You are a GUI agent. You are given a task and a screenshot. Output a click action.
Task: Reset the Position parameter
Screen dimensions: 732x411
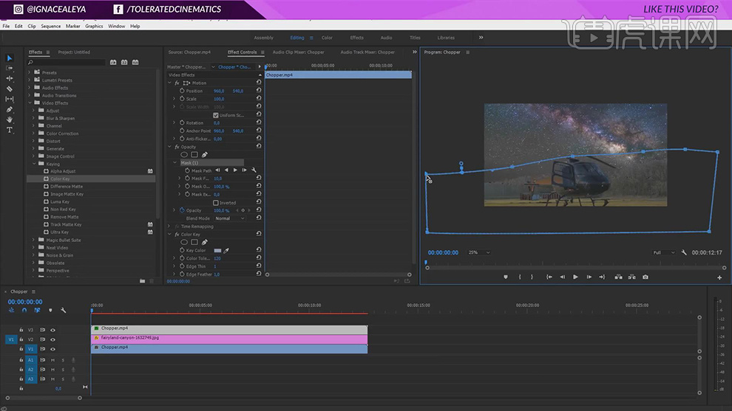pos(259,91)
